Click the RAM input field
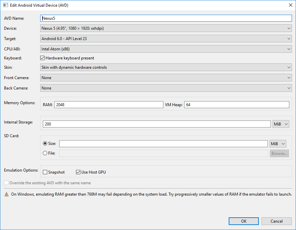 click(109, 104)
